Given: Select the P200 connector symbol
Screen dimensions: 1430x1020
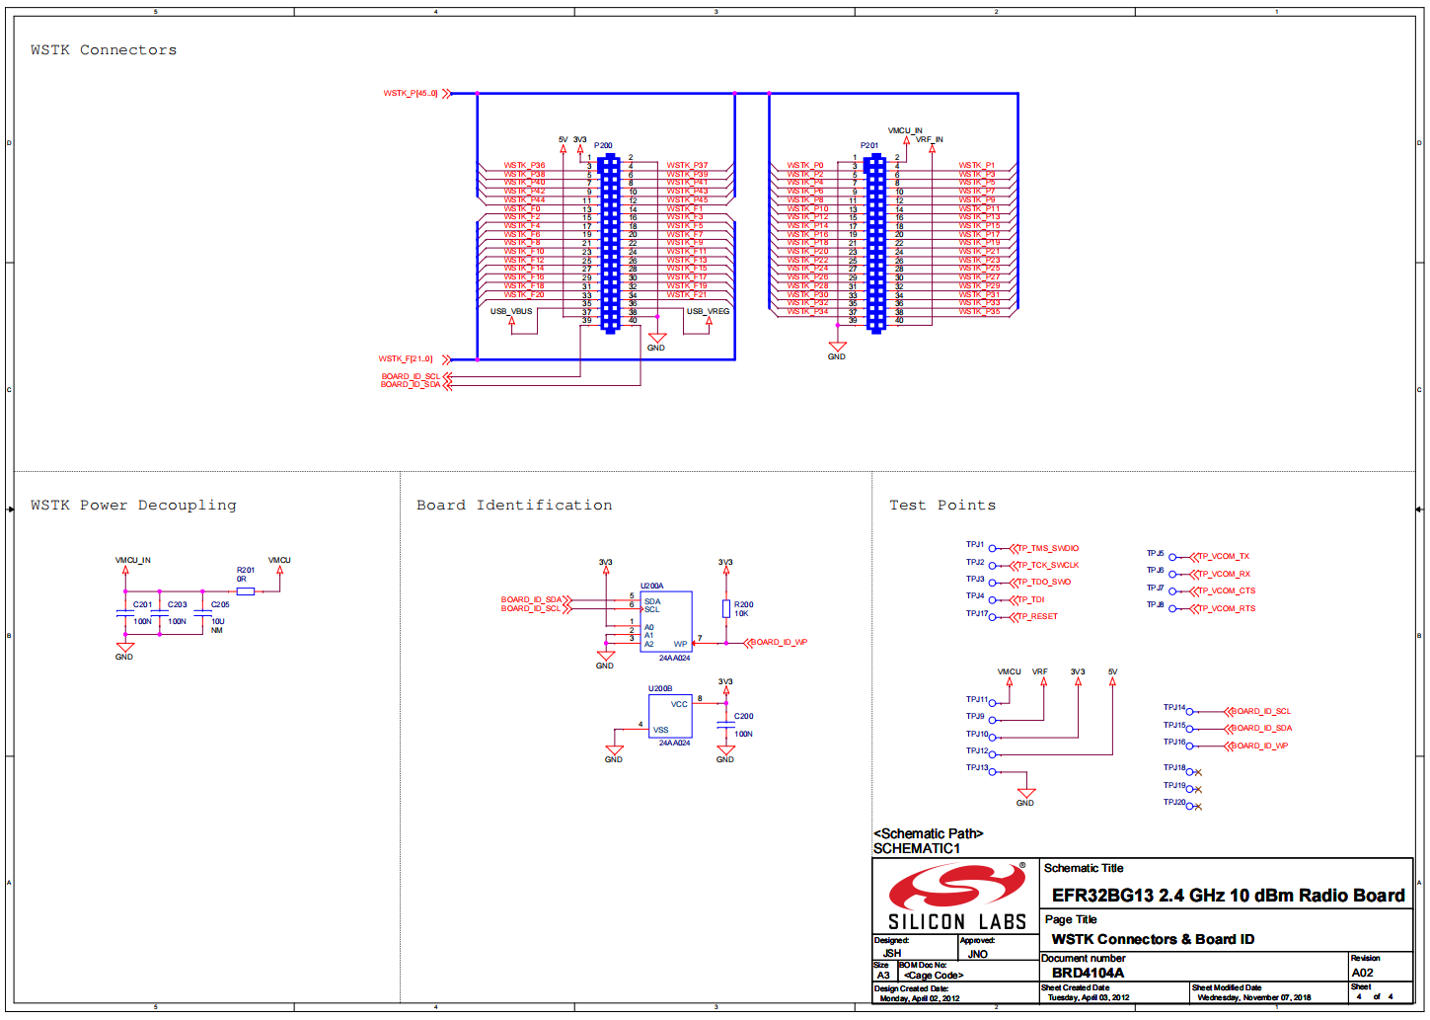Looking at the screenshot, I should click(x=610, y=243).
